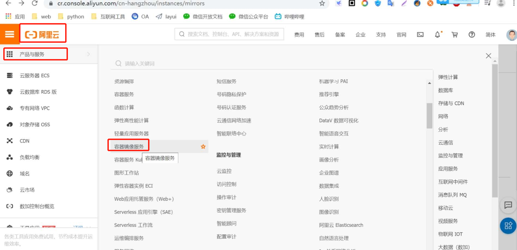This screenshot has width=517, height=250.
Task: Click the Alibaba Cloud logo
Action: pyautogui.click(x=43, y=33)
